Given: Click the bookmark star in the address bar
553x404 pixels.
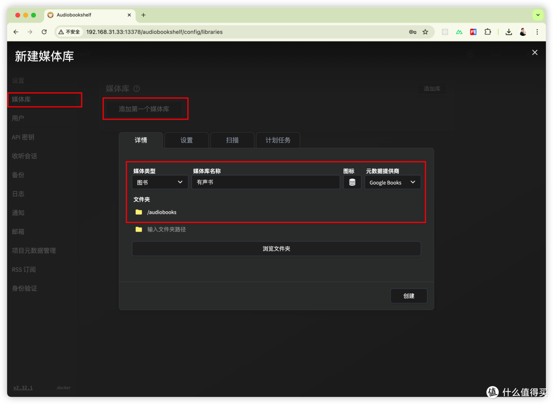Looking at the screenshot, I should 426,32.
